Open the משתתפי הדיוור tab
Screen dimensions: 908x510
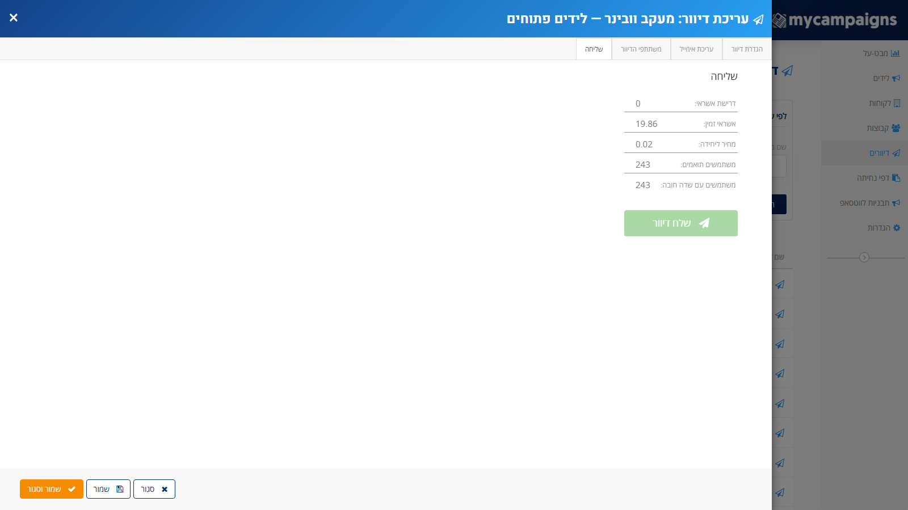point(641,49)
